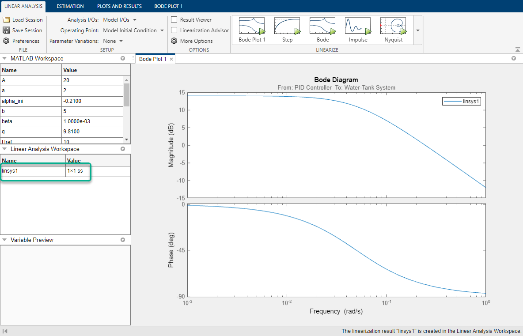Enable the Result Viewer checkbox
The height and width of the screenshot is (336, 523).
coord(174,19)
